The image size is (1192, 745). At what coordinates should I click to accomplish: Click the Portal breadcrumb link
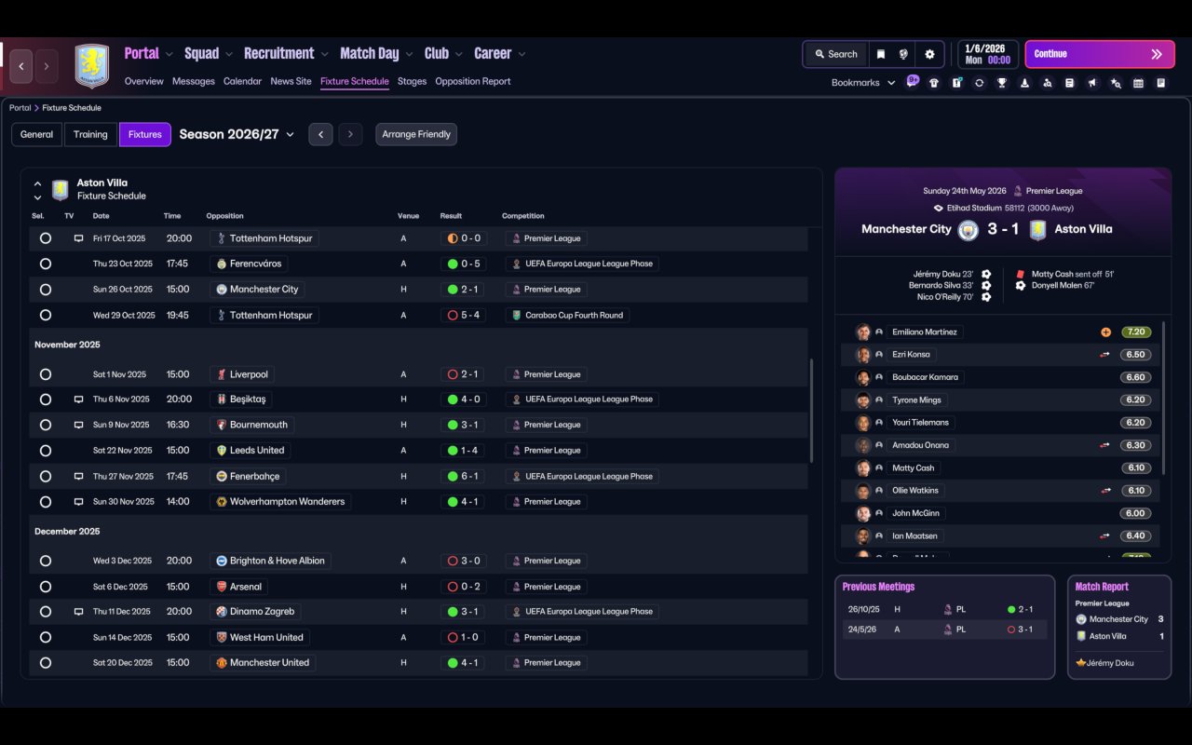coord(20,108)
